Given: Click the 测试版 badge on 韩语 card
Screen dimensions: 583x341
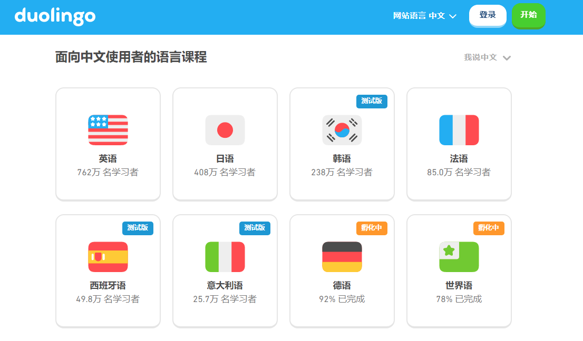Looking at the screenshot, I should point(372,101).
